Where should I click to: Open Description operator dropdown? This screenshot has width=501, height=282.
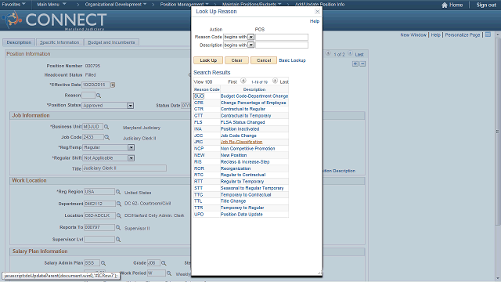pos(250,45)
